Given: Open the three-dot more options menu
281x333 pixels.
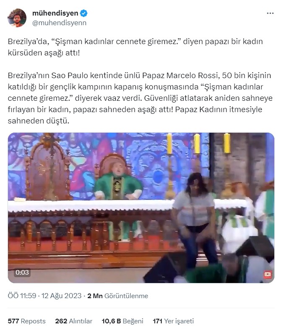Looking at the screenshot, I should pos(270,13).
